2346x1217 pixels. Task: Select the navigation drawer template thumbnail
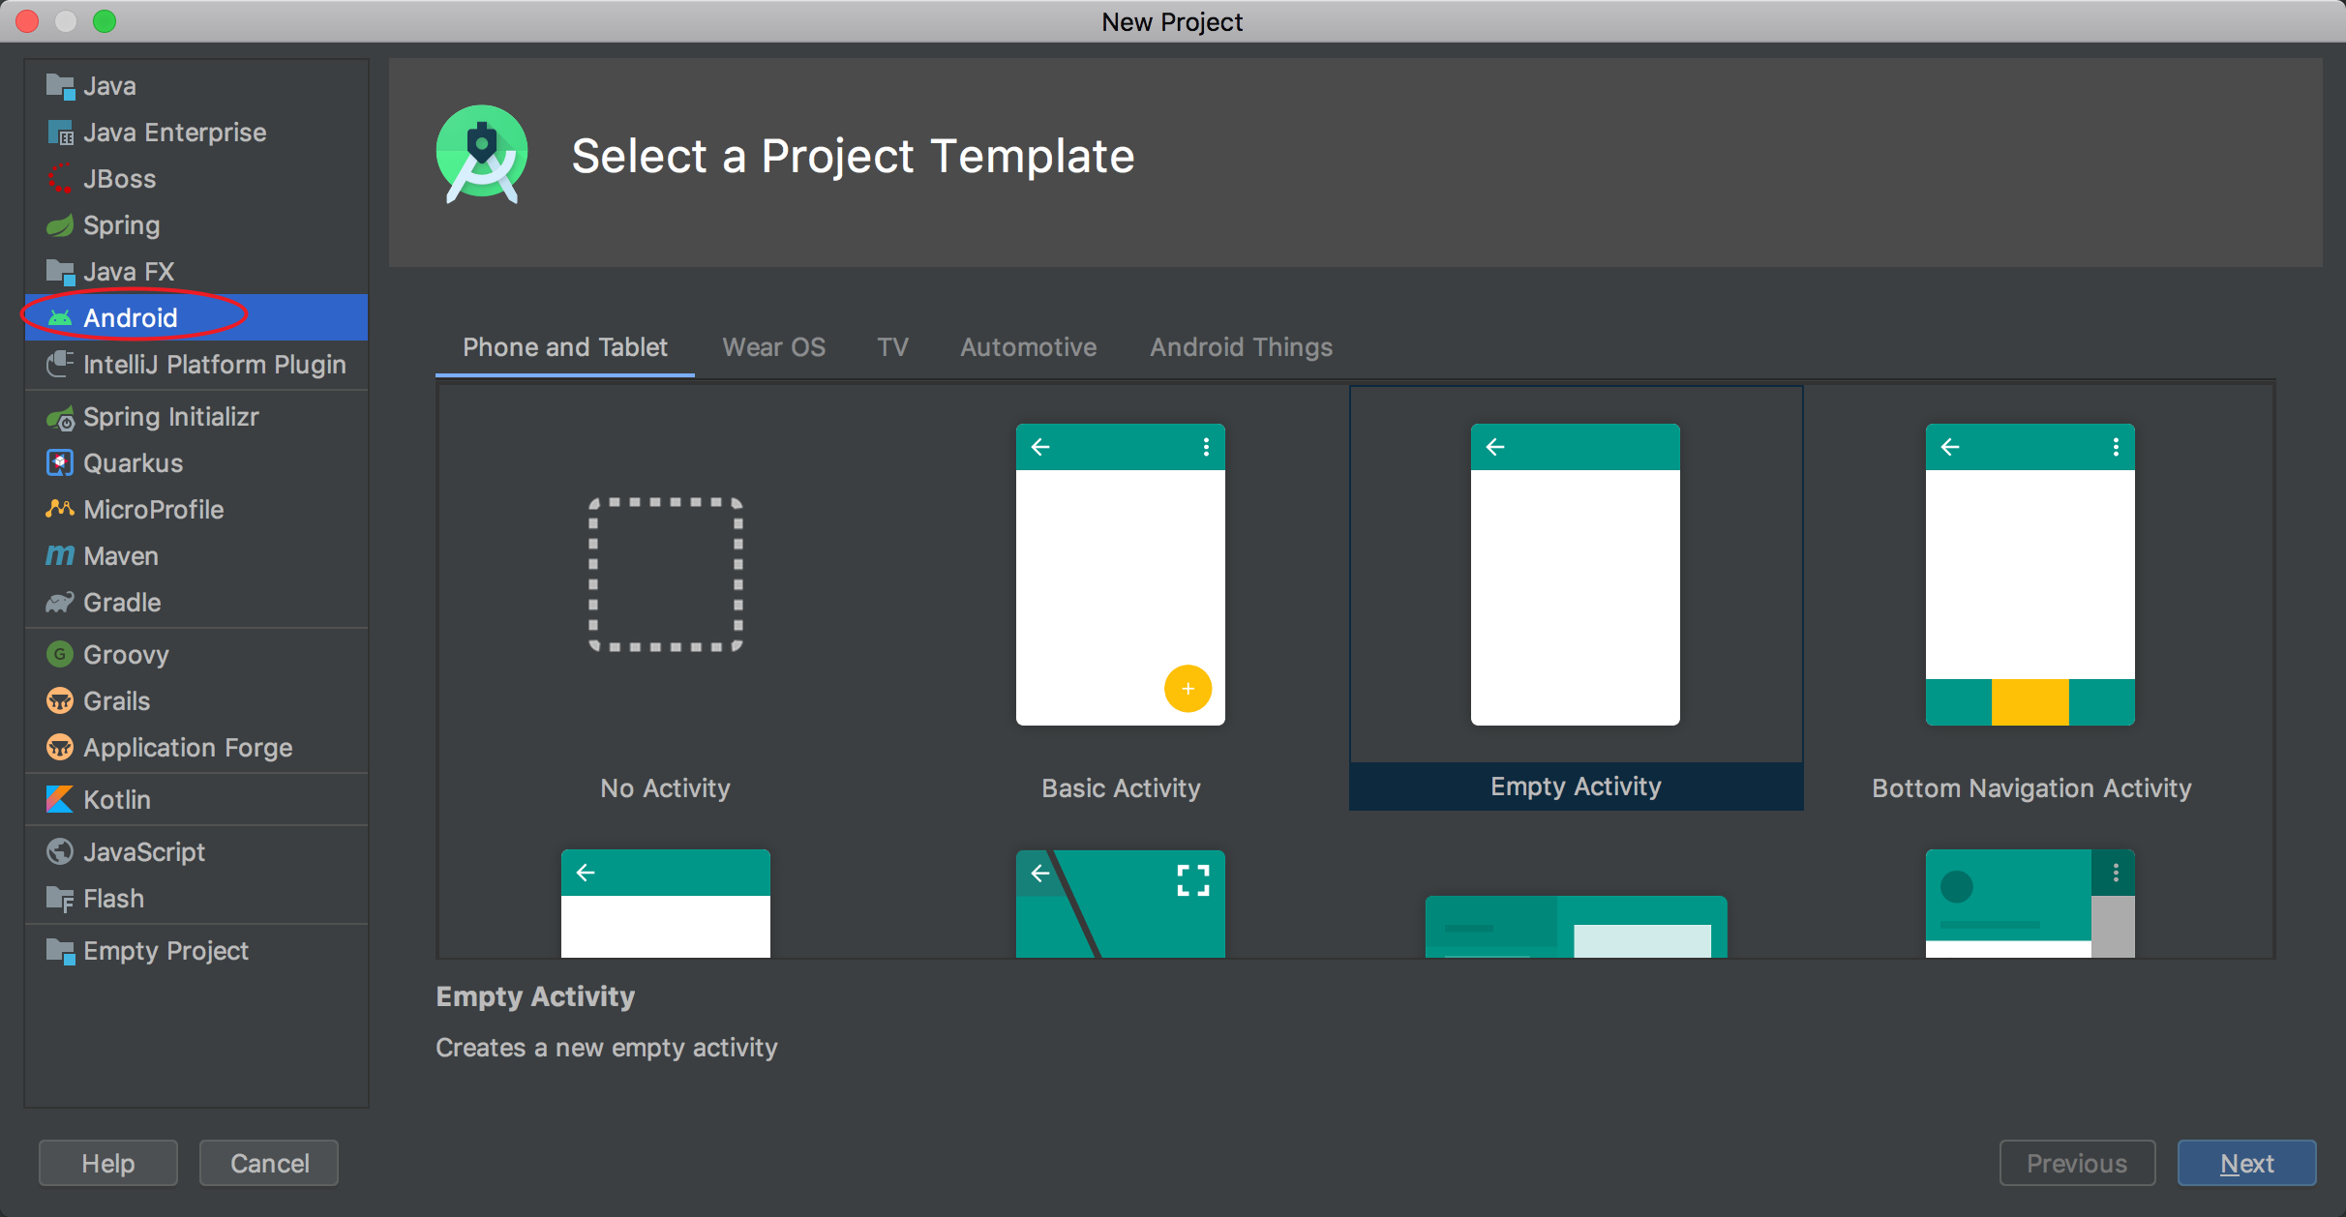2030,904
